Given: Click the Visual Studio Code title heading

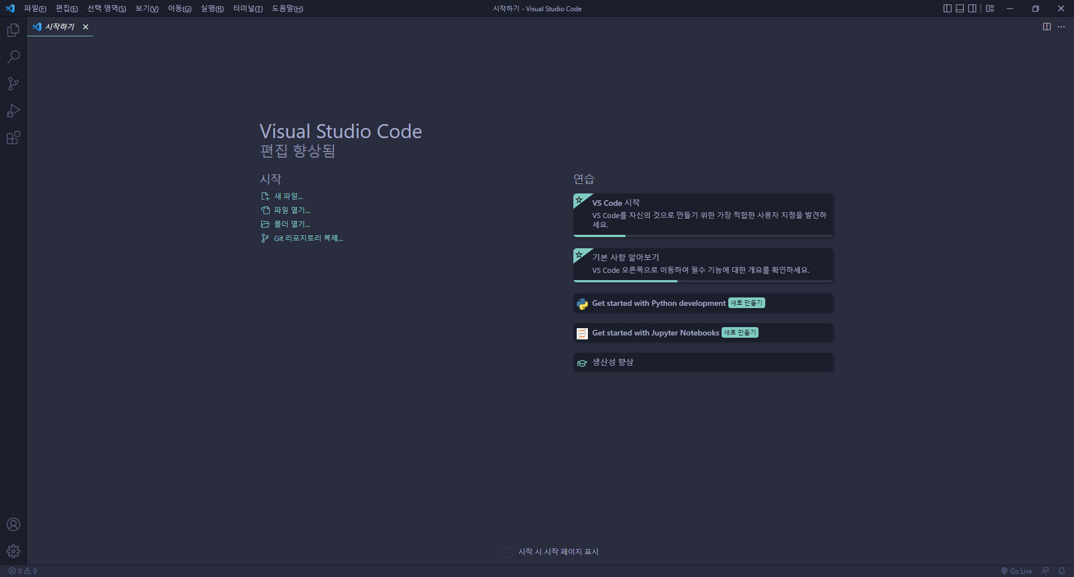Looking at the screenshot, I should coord(341,131).
